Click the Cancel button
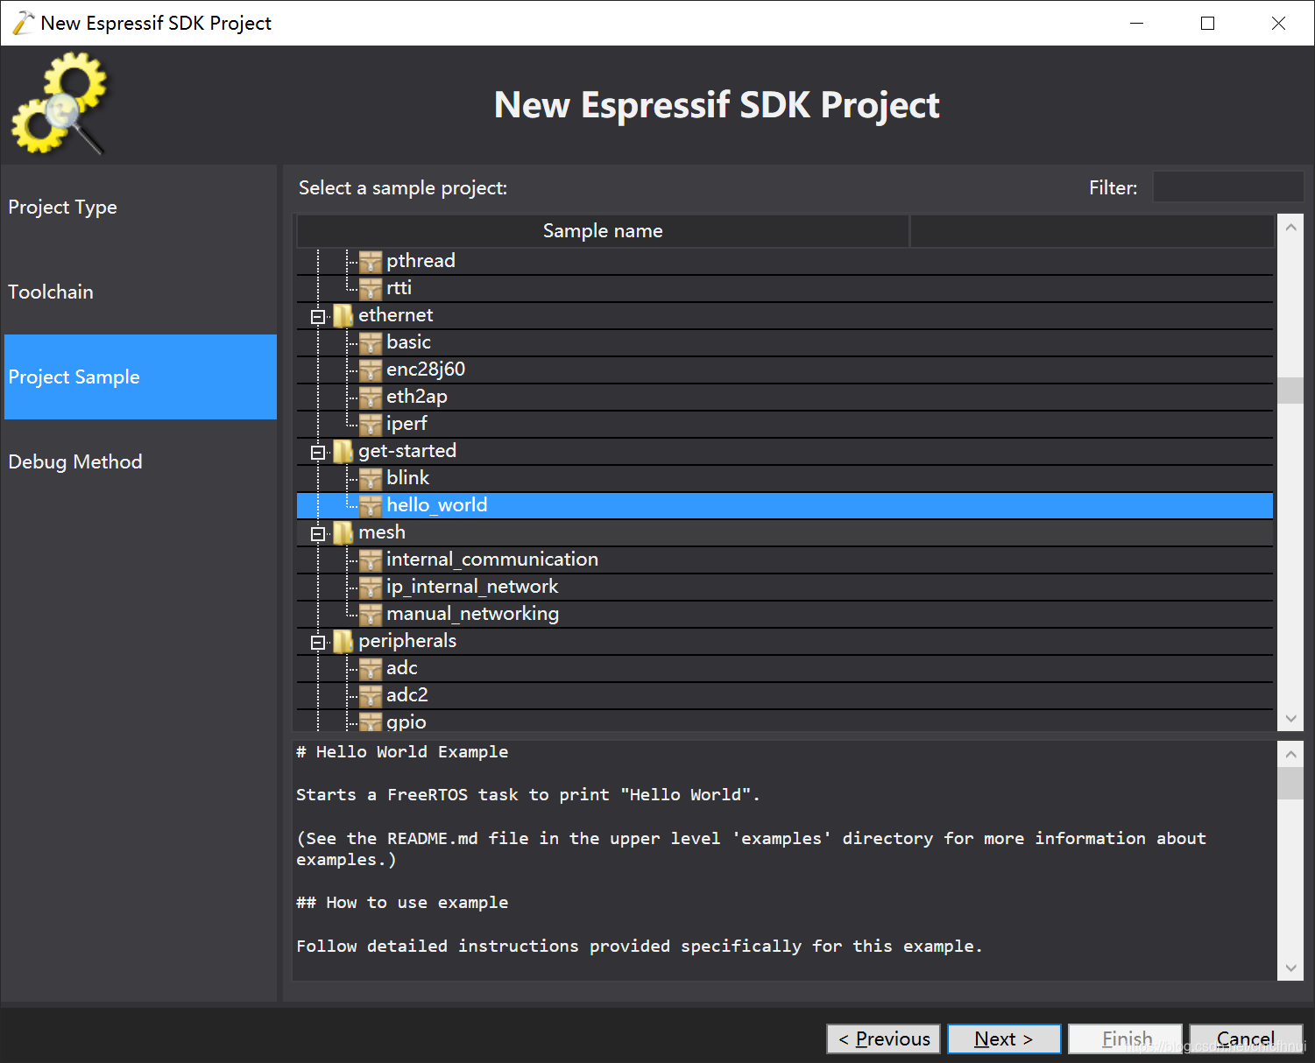This screenshot has width=1315, height=1063. (1246, 1038)
